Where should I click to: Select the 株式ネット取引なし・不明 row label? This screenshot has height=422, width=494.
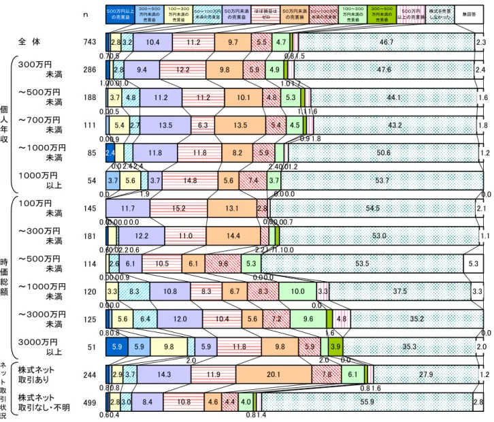(44, 402)
